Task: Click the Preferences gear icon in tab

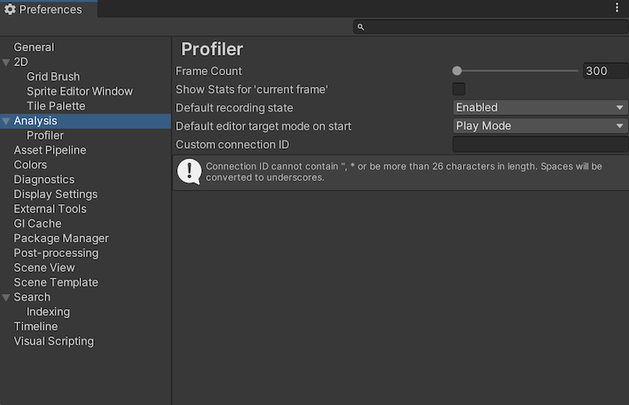Action: [x=10, y=10]
